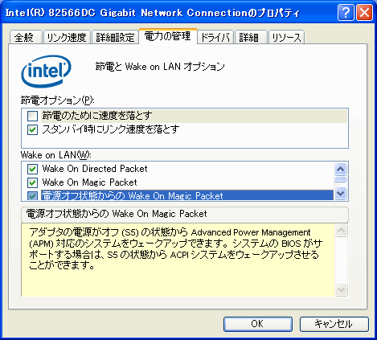Click the title bar help question mark

coord(346,12)
